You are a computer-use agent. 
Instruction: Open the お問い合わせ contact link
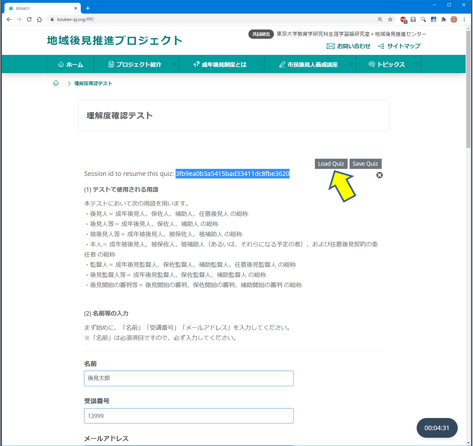point(348,46)
